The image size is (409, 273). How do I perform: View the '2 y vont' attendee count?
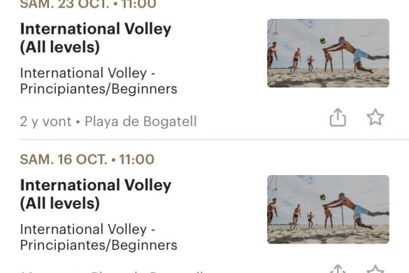tap(45, 122)
